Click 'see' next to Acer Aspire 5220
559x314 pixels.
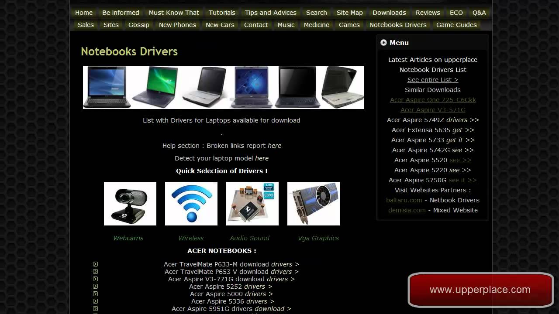pos(454,170)
